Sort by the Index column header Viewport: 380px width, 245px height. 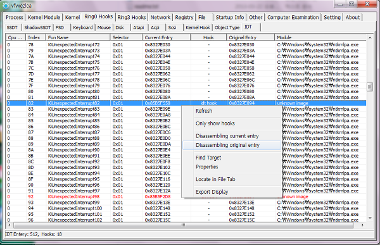[x=36, y=37]
